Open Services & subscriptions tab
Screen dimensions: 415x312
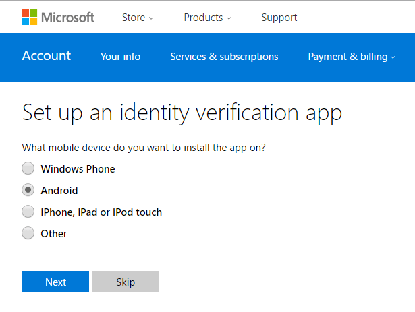224,57
